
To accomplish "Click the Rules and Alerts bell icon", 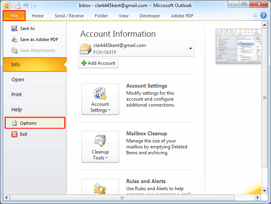I will tap(100, 188).
